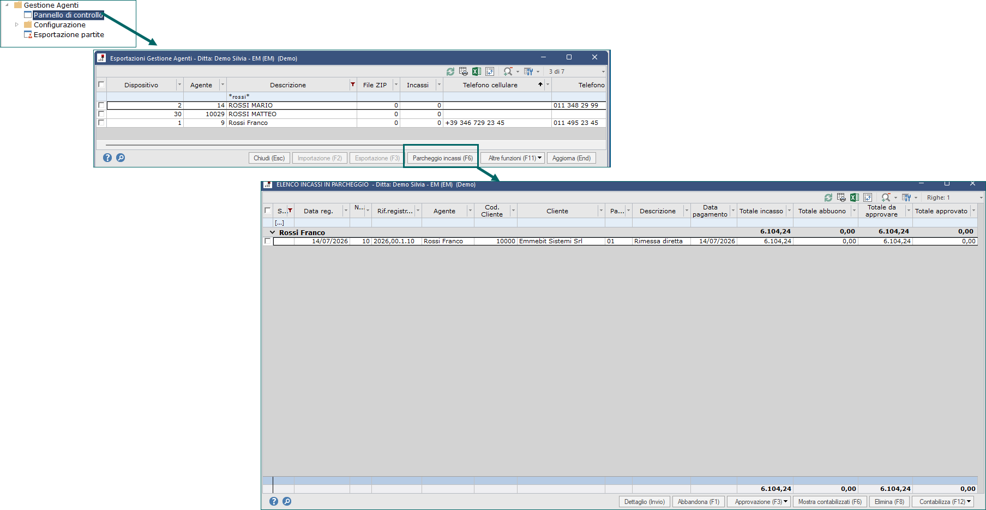Click help icon in Elenco Incassi window
The image size is (986, 510).
pyautogui.click(x=274, y=501)
